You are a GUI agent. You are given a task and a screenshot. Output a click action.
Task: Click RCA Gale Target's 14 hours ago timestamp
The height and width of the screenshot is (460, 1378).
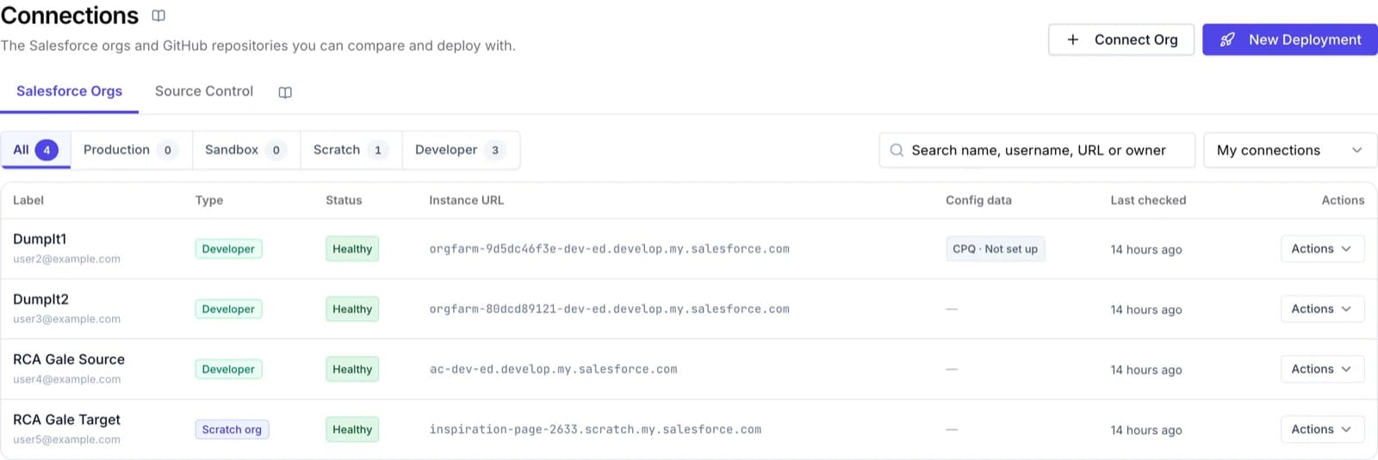pyautogui.click(x=1146, y=430)
